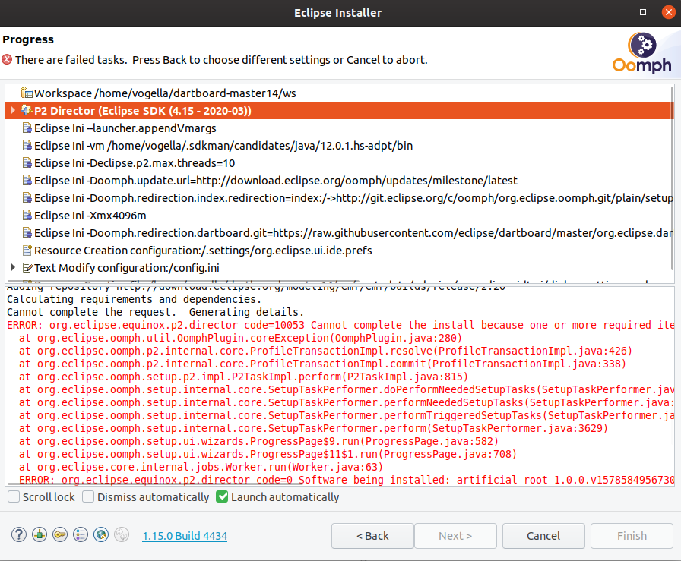The height and width of the screenshot is (561, 681).
Task: Click the SetupTaskPerformer.performTriggeredSetupTasks stack trace line
Action: (346, 415)
